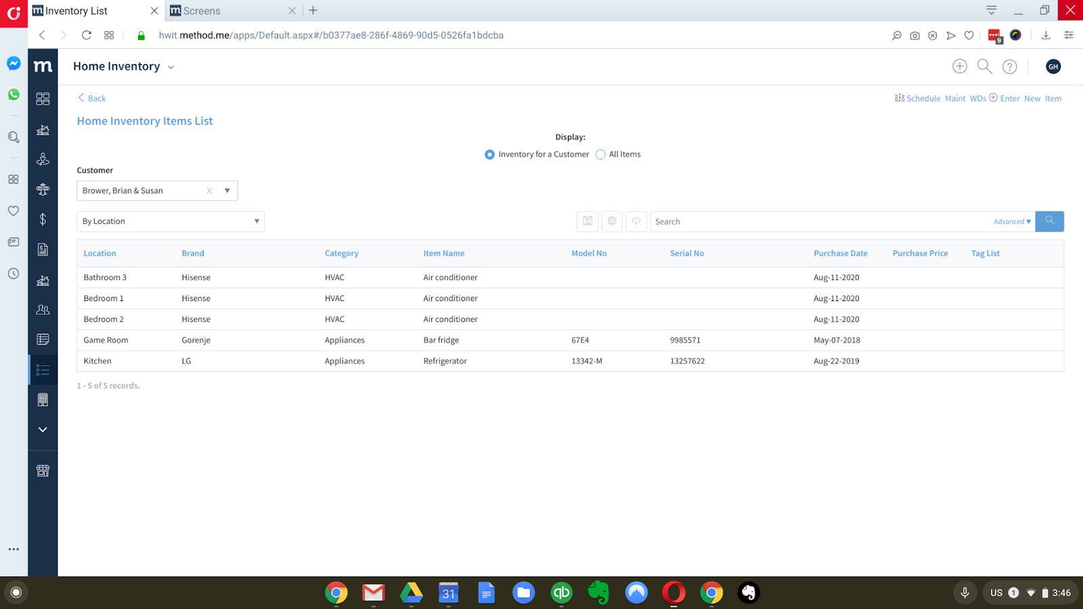Screen dimensions: 1083x609
Task: Open the Customer dropdown arrow
Action: coord(227,191)
